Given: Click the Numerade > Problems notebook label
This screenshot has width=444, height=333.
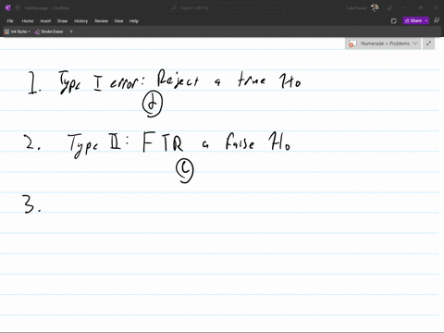Looking at the screenshot, I should 385,43.
